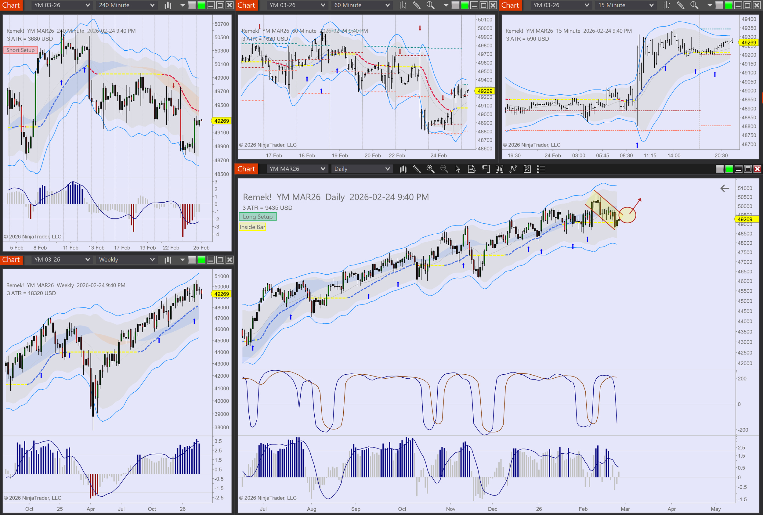The width and height of the screenshot is (763, 515).
Task: Open the bar type selector in Daily chart
Action: [x=403, y=169]
